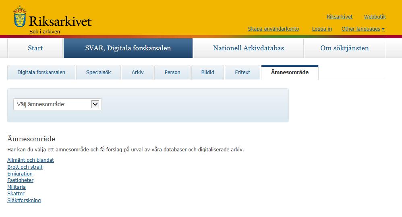Image resolution: width=402 pixels, height=217 pixels.
Task: Open the Arkiv sub-tab
Action: point(138,72)
